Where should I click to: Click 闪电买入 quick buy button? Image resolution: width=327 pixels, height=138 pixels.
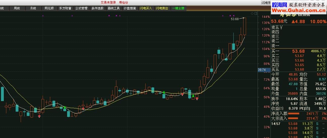(x=146, y=8)
